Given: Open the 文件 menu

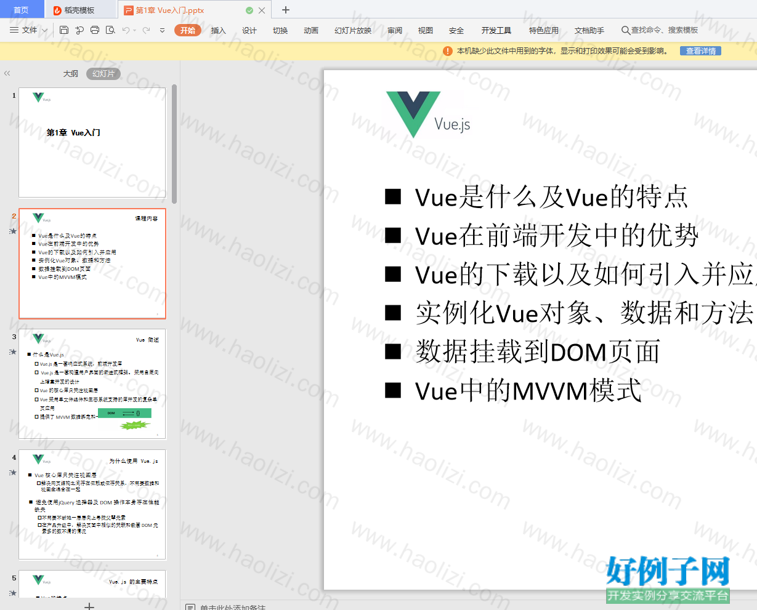Looking at the screenshot, I should 30,30.
